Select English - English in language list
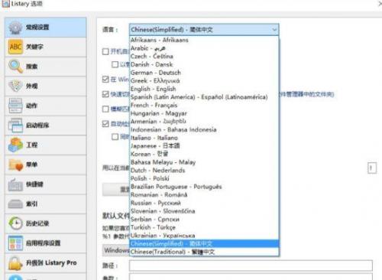 [204, 89]
